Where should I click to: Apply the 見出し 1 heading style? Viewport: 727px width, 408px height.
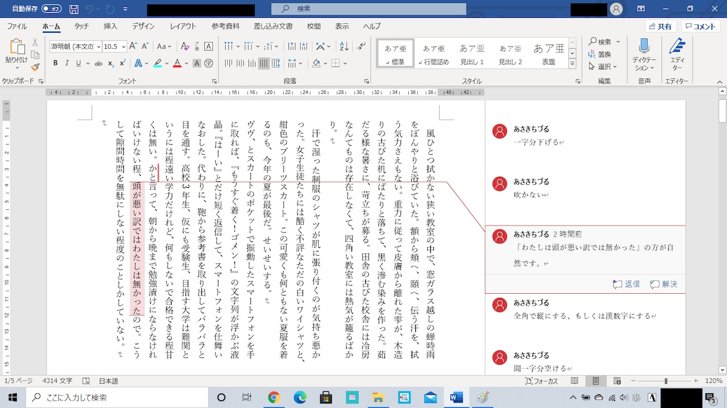472,54
